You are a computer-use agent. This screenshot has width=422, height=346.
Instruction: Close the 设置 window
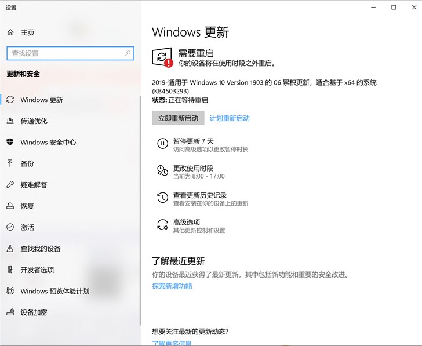[414, 8]
